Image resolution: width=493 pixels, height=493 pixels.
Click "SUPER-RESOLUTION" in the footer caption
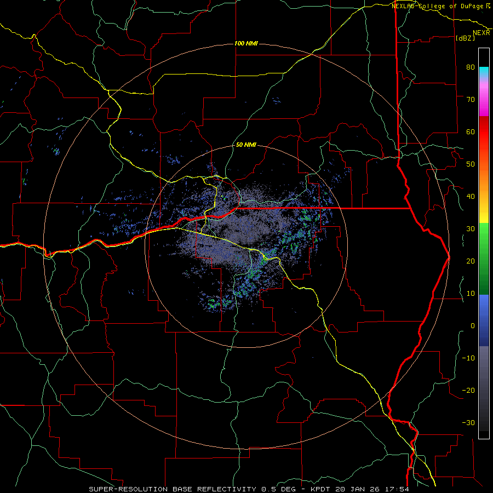coord(129,489)
